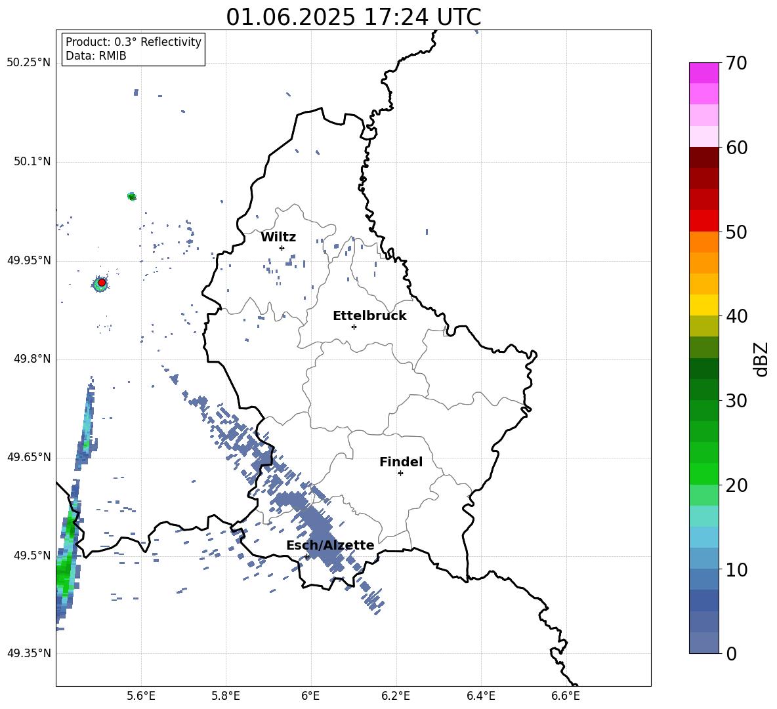Click the dBZ colorbar axis label
The height and width of the screenshot is (709, 777).
click(761, 359)
